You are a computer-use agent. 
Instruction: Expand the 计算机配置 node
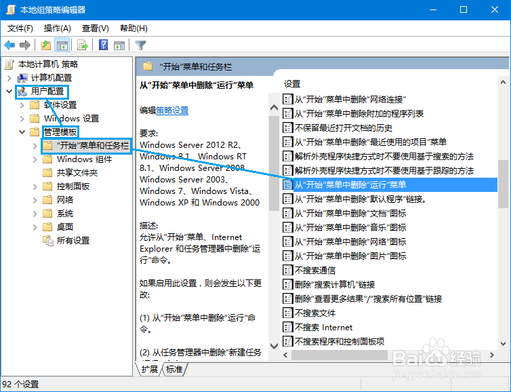pyautogui.click(x=9, y=78)
